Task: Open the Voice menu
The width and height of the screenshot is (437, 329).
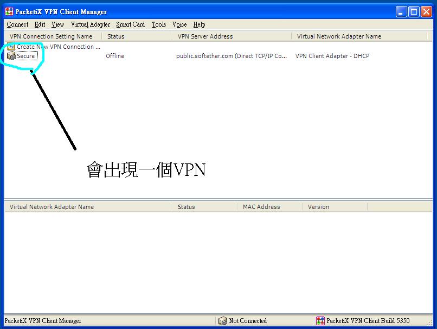Action: pos(179,24)
